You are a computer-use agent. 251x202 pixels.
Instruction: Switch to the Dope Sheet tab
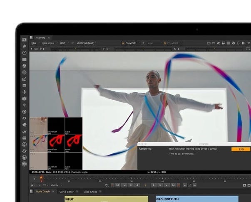90,192
